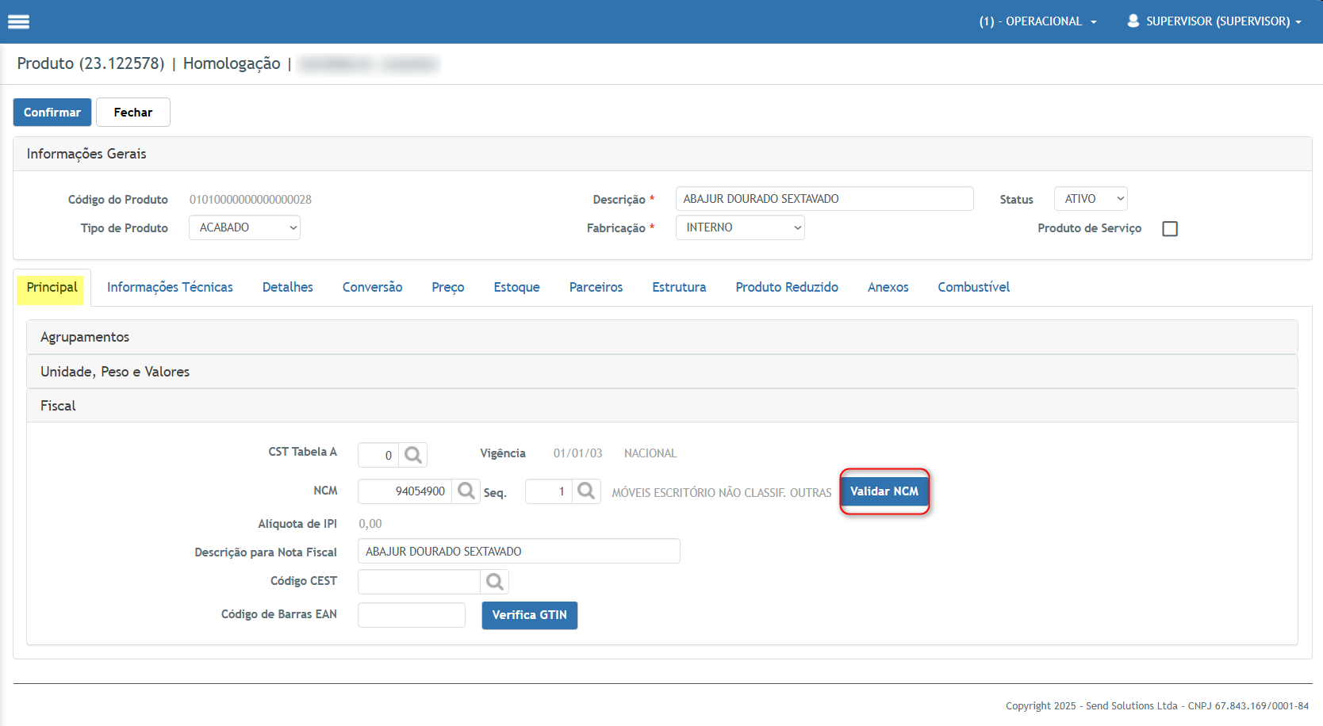Click the NCM code search magnifier
1323x726 pixels.
(466, 491)
